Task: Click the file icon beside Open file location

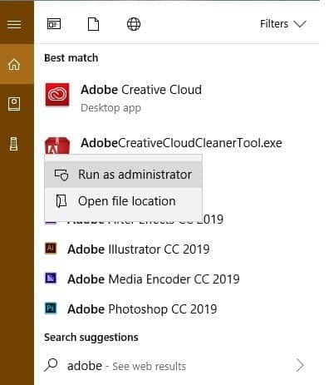Action: (x=61, y=201)
